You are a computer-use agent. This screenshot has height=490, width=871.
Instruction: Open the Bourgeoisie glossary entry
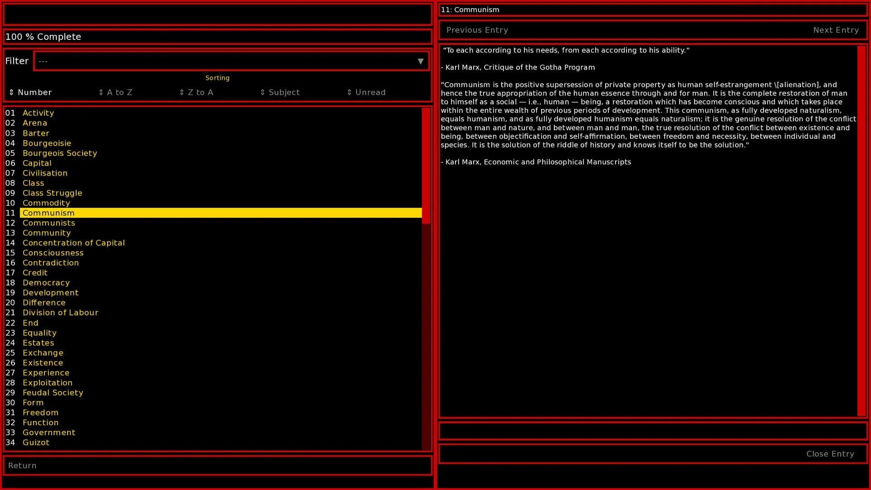point(47,143)
